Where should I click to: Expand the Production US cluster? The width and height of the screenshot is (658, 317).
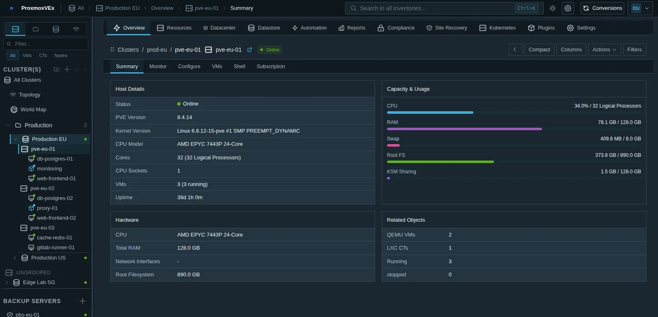[x=15, y=258]
